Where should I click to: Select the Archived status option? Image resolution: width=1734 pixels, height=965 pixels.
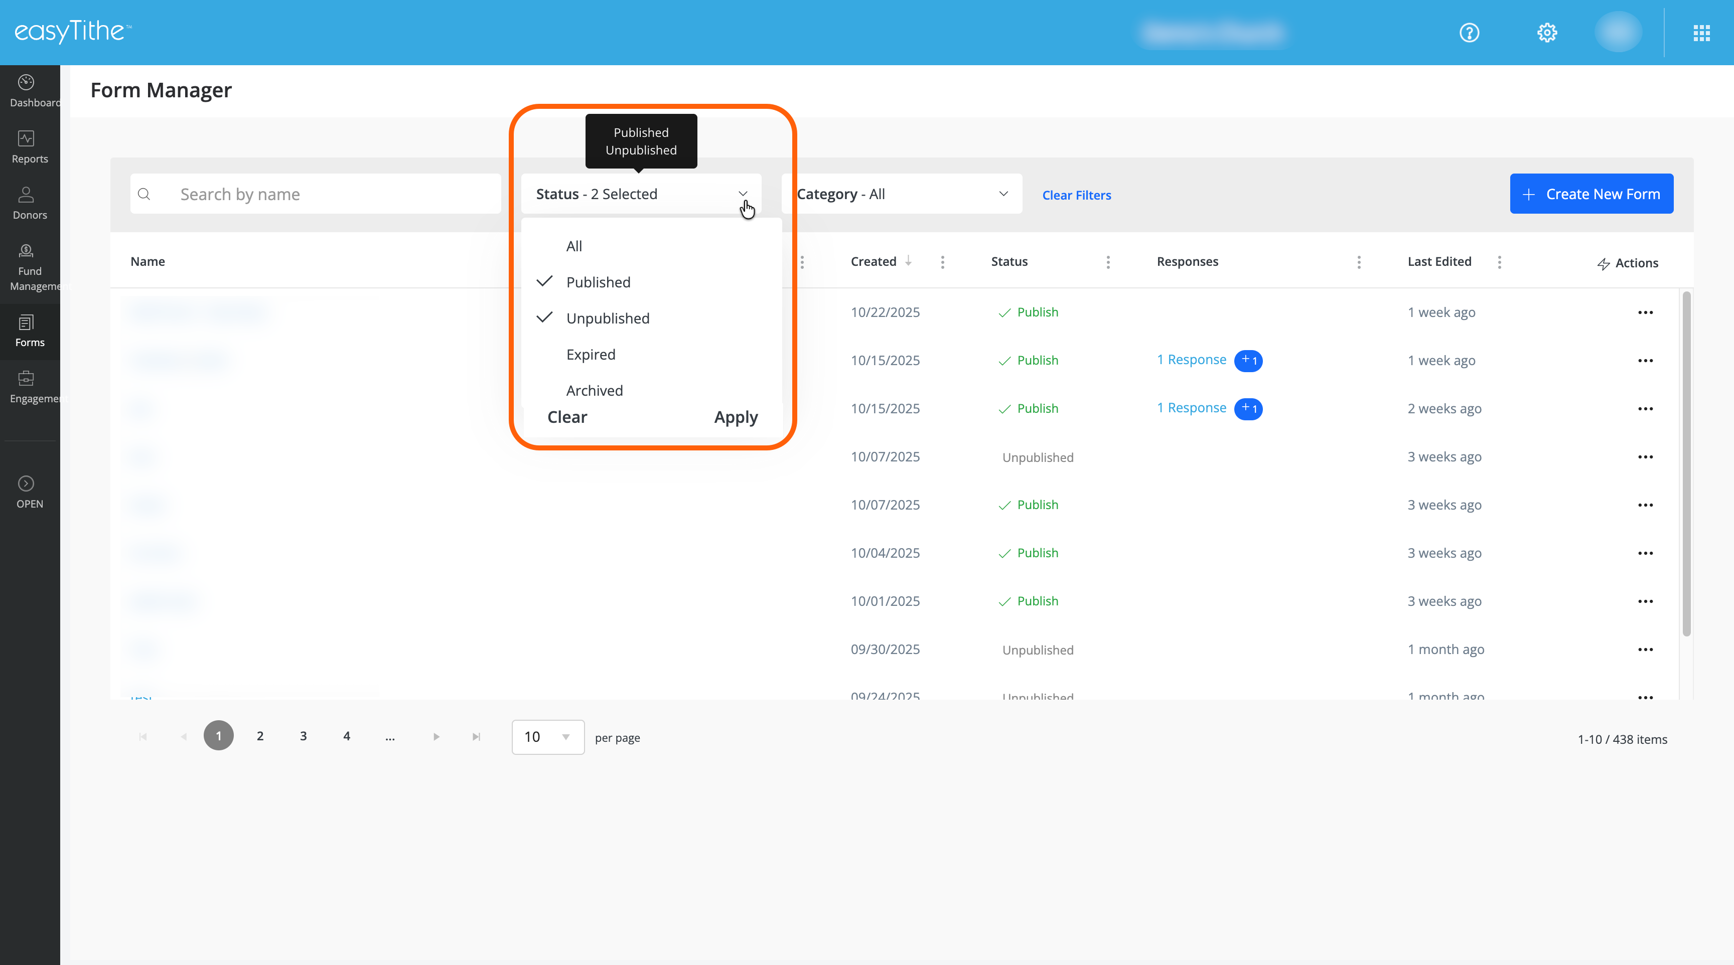click(594, 390)
